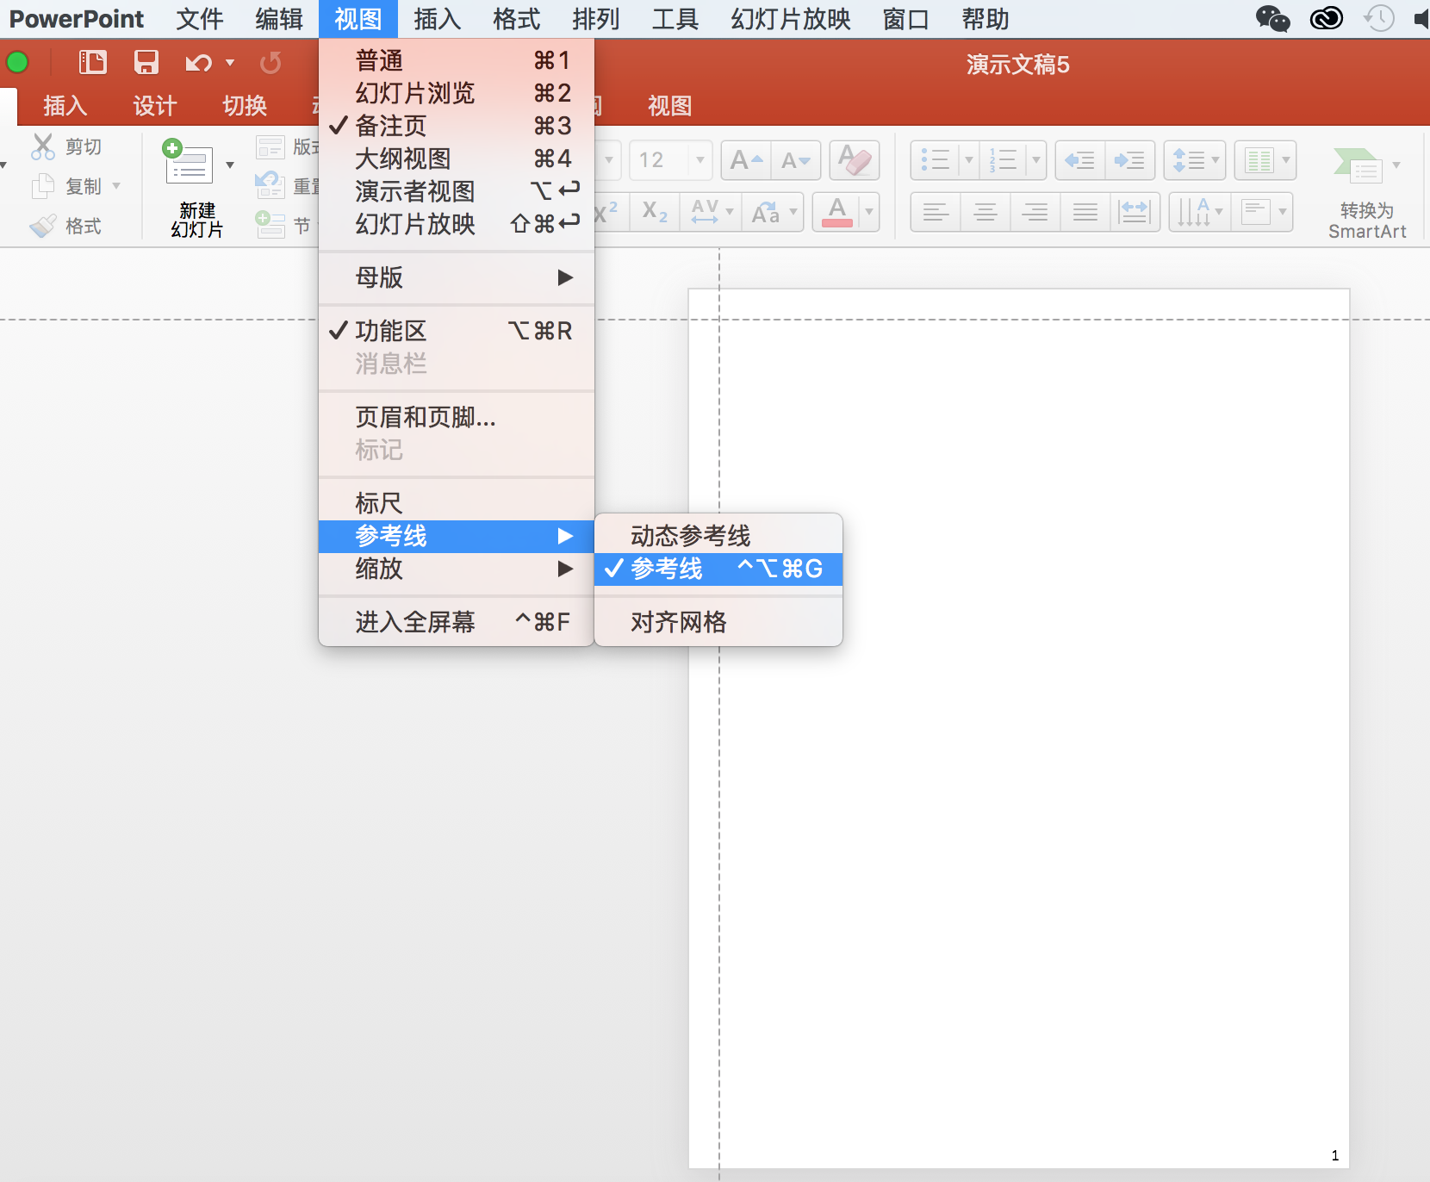1430x1182 pixels.
Task: Uncheck 参考线 guides with ⌃⌥⌘G shortcut
Action: coord(718,569)
